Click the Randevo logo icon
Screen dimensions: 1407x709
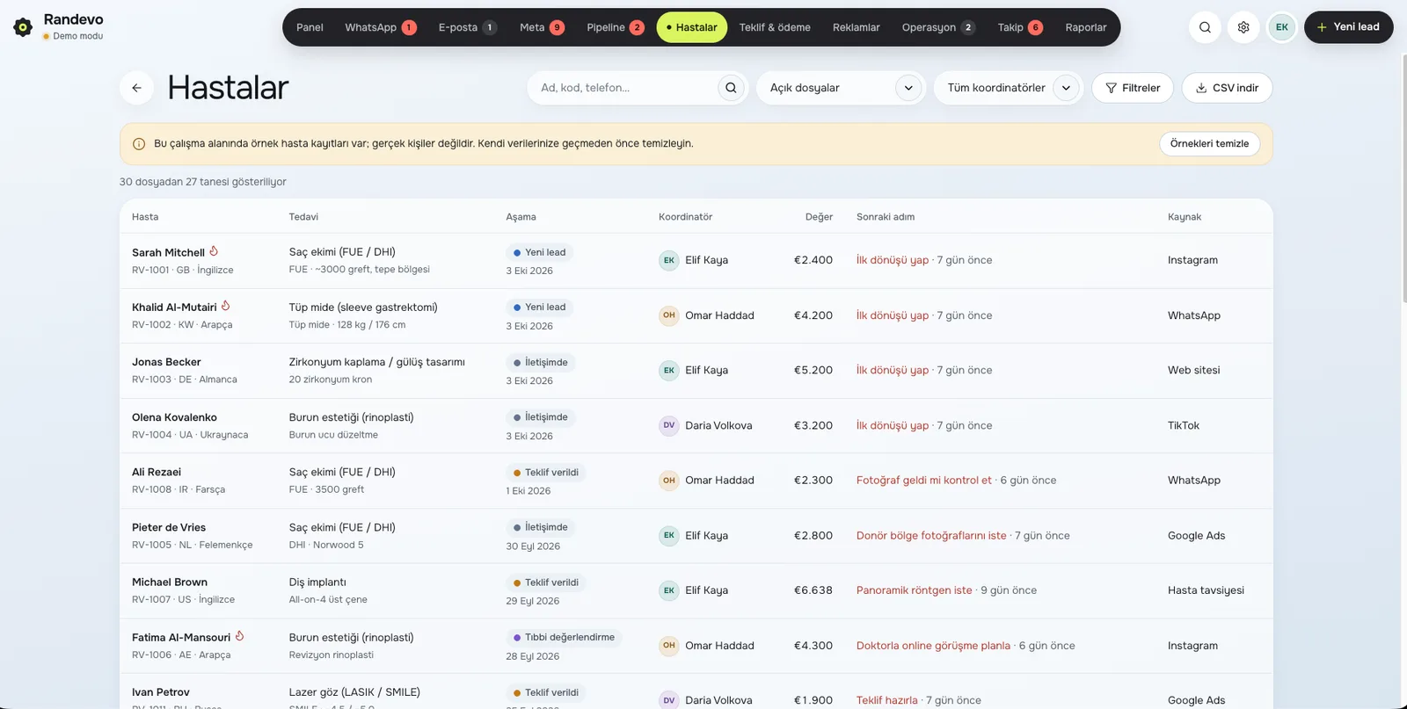[x=23, y=27]
